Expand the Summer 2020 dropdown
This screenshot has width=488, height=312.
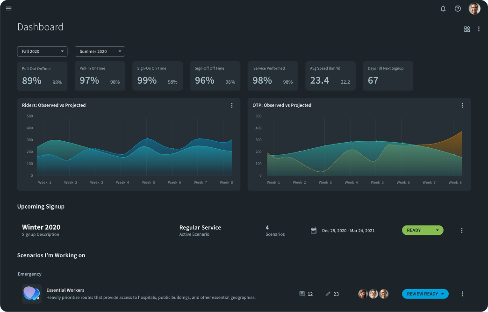coord(100,51)
